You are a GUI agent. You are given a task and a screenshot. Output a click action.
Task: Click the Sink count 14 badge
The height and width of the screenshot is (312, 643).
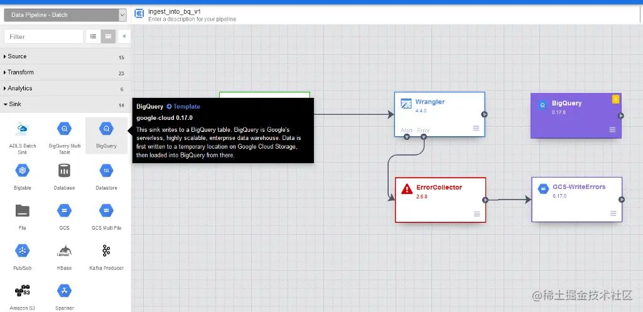(121, 105)
